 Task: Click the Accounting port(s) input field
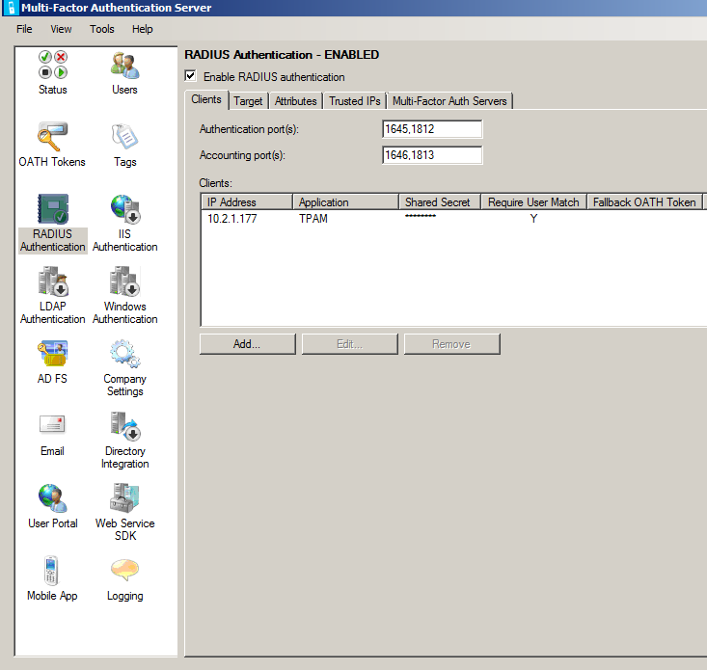pos(432,155)
